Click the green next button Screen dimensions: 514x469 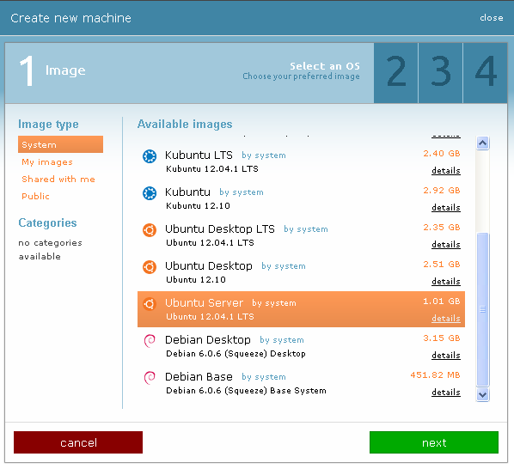(434, 442)
